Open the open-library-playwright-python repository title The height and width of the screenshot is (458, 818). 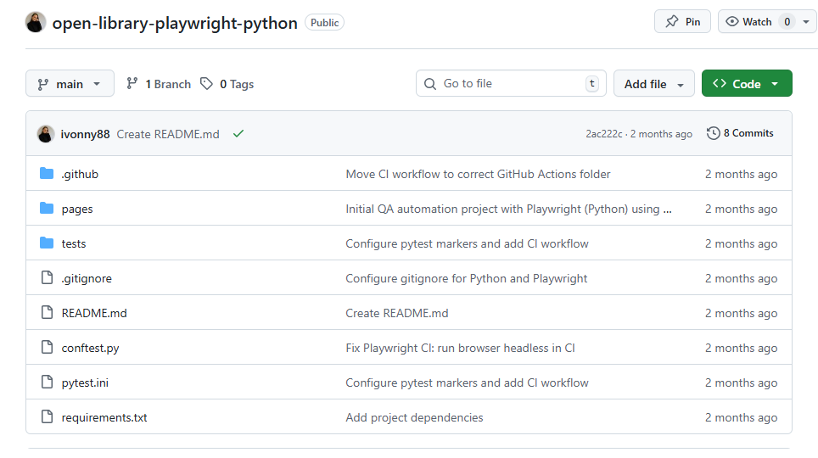coord(175,23)
